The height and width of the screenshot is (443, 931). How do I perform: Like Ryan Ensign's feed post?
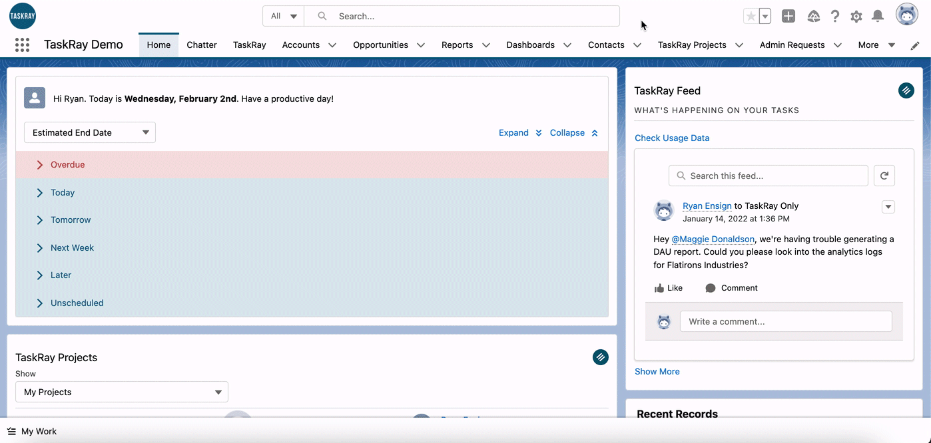(x=669, y=288)
